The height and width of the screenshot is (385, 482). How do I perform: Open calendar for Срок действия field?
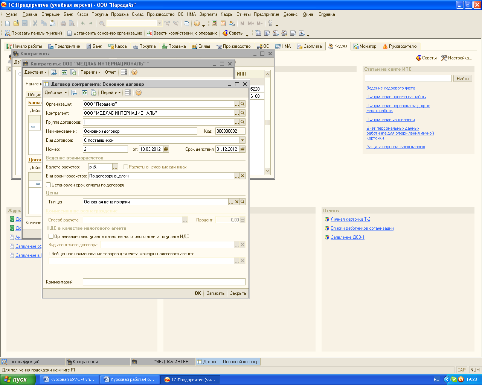243,149
